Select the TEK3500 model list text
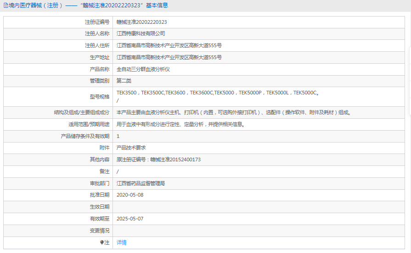Viewport: 411px width, 253px height. coord(218,93)
